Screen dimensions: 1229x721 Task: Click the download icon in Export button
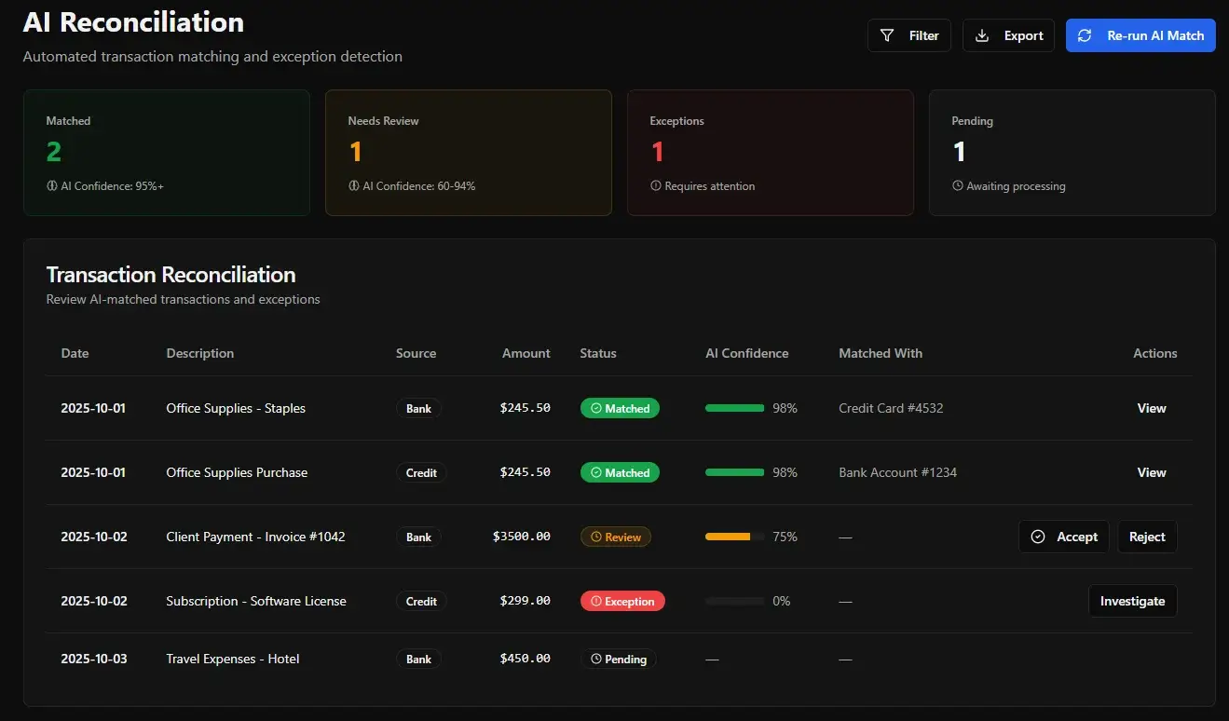click(x=982, y=35)
